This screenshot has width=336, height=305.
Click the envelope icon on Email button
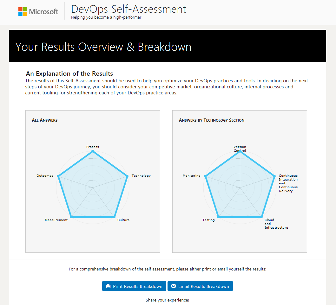[173, 286]
